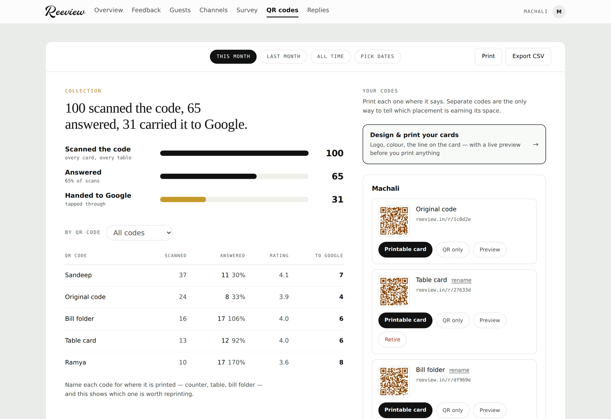Click Ramya's 170% answered value
611x419 pixels.
[237, 362]
